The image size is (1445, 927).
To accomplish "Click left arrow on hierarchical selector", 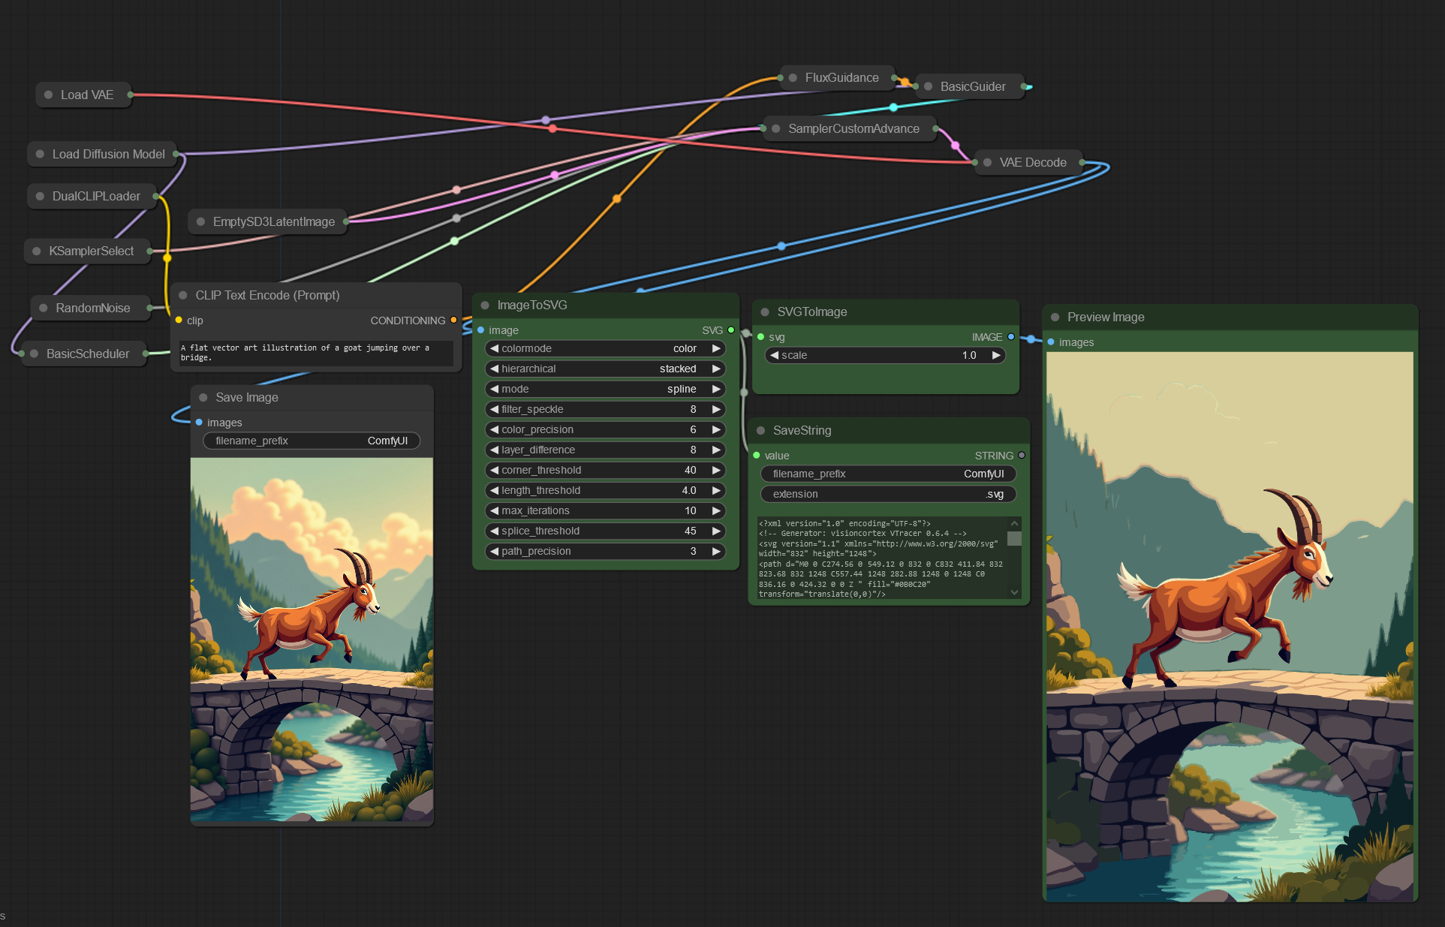I will (x=495, y=369).
